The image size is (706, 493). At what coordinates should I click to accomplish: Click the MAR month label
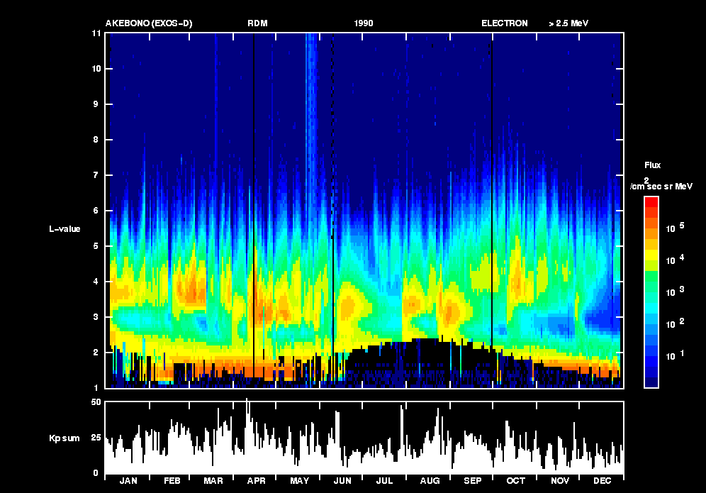point(213,481)
